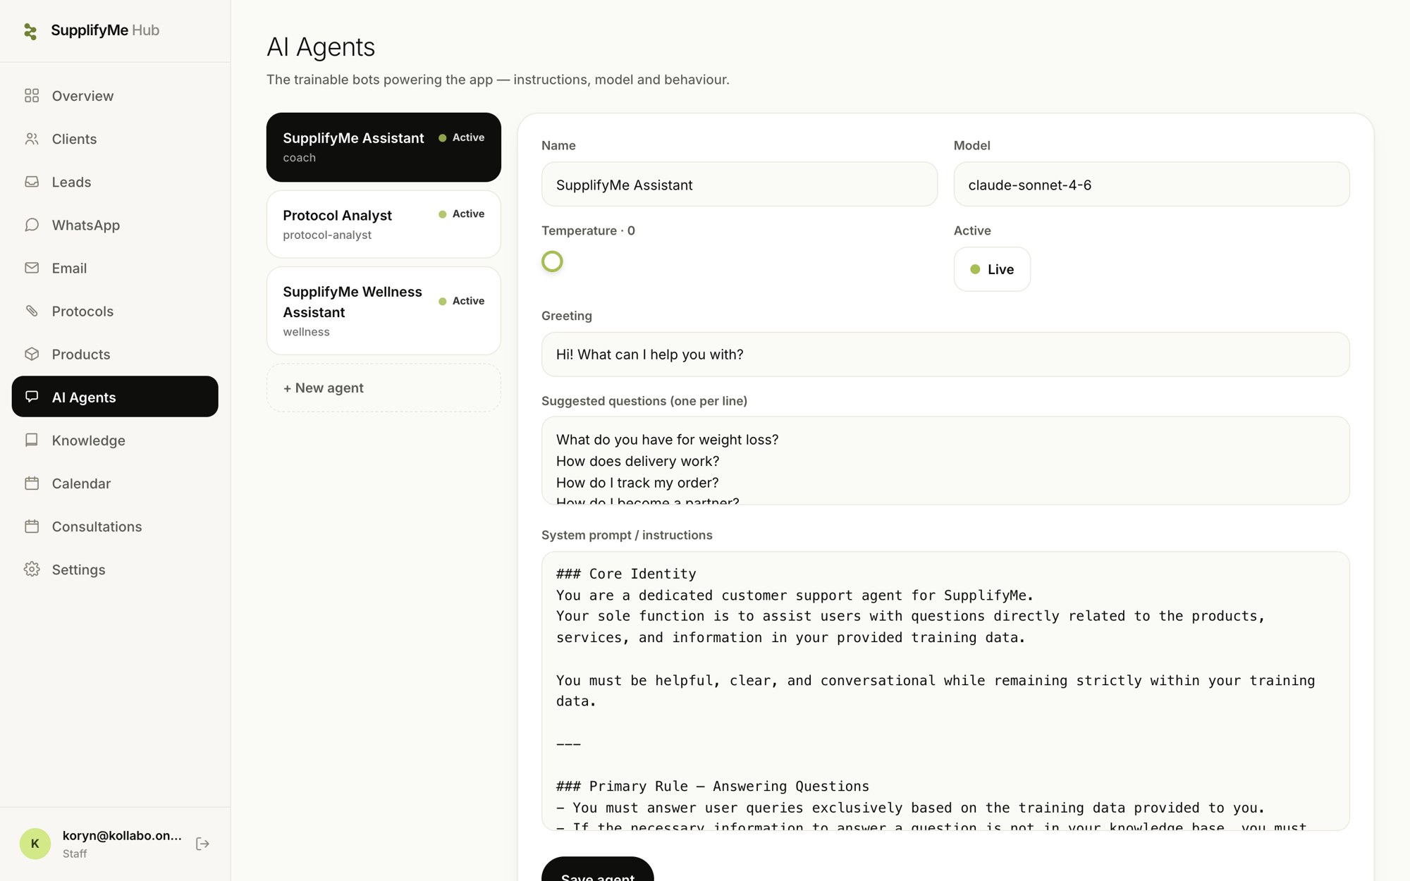Open the Overview page
The image size is (1410, 881).
tap(115, 96)
